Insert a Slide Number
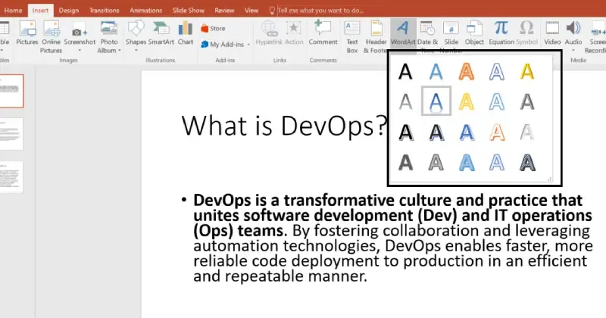 (x=451, y=34)
